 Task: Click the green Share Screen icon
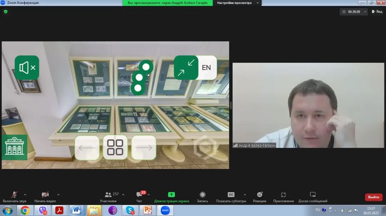point(172,195)
